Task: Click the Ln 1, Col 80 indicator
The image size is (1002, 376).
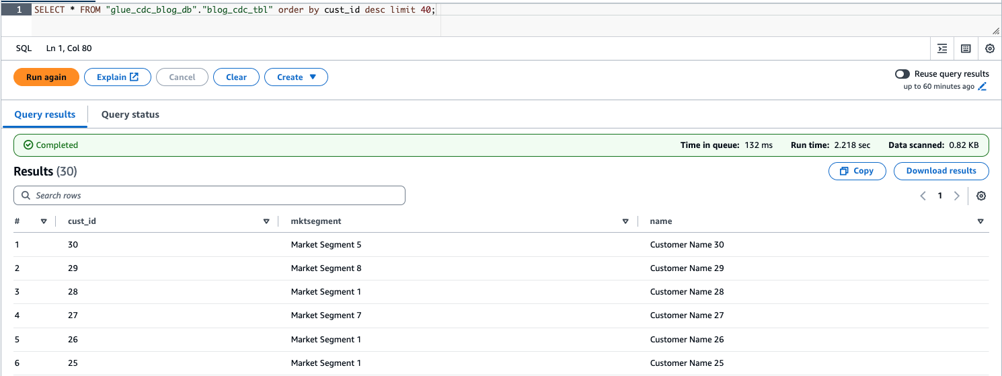Action: (69, 48)
